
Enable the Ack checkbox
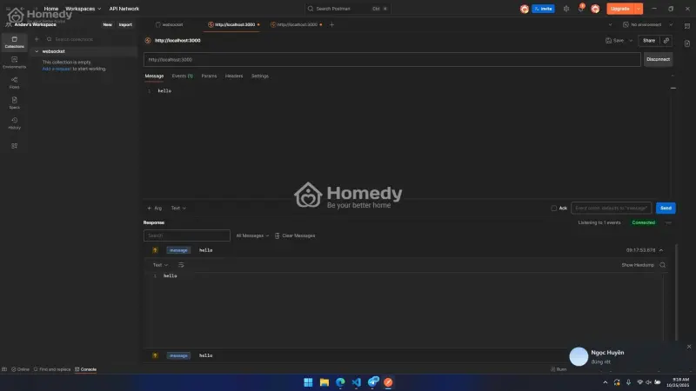(x=553, y=209)
